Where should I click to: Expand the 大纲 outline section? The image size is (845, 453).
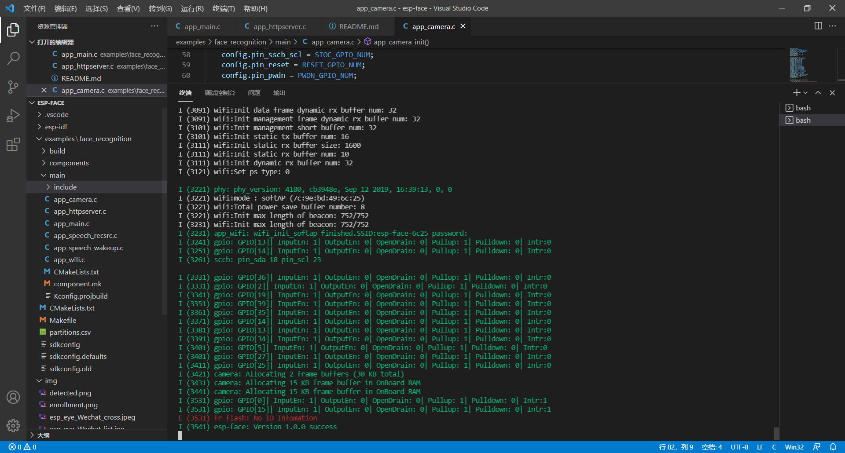pos(97,435)
